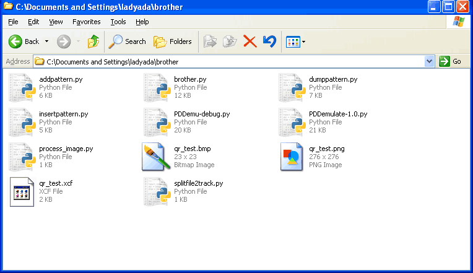Expand the Address bar dropdown

(430, 61)
